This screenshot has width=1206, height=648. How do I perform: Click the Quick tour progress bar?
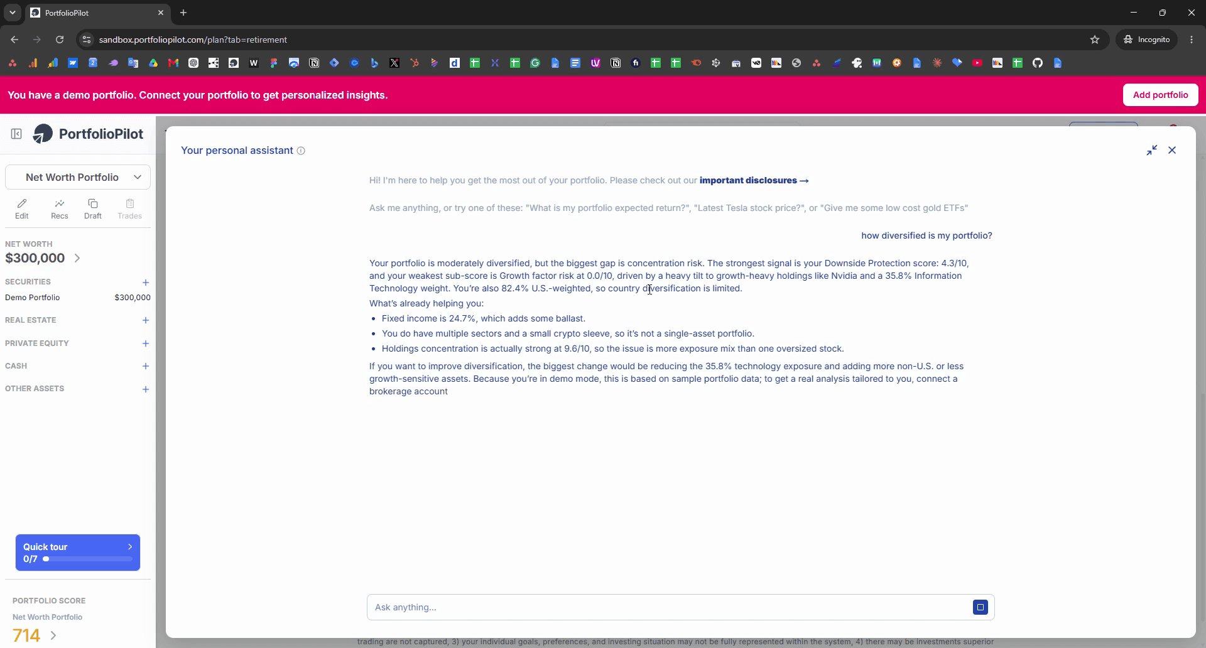click(x=87, y=559)
